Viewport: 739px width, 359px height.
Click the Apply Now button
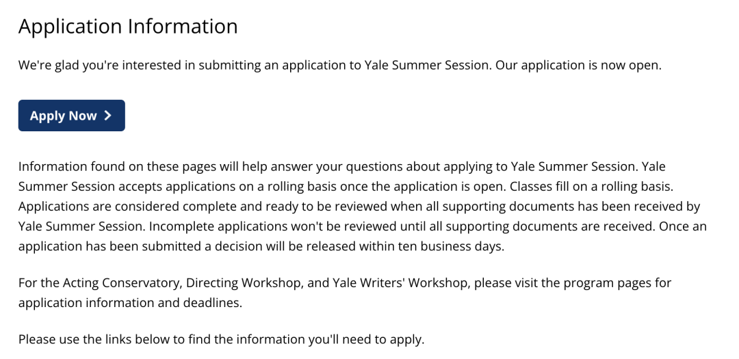[72, 116]
